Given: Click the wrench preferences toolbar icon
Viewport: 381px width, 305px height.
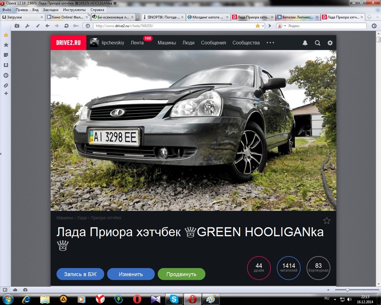Looking at the screenshot, I should point(27,26).
